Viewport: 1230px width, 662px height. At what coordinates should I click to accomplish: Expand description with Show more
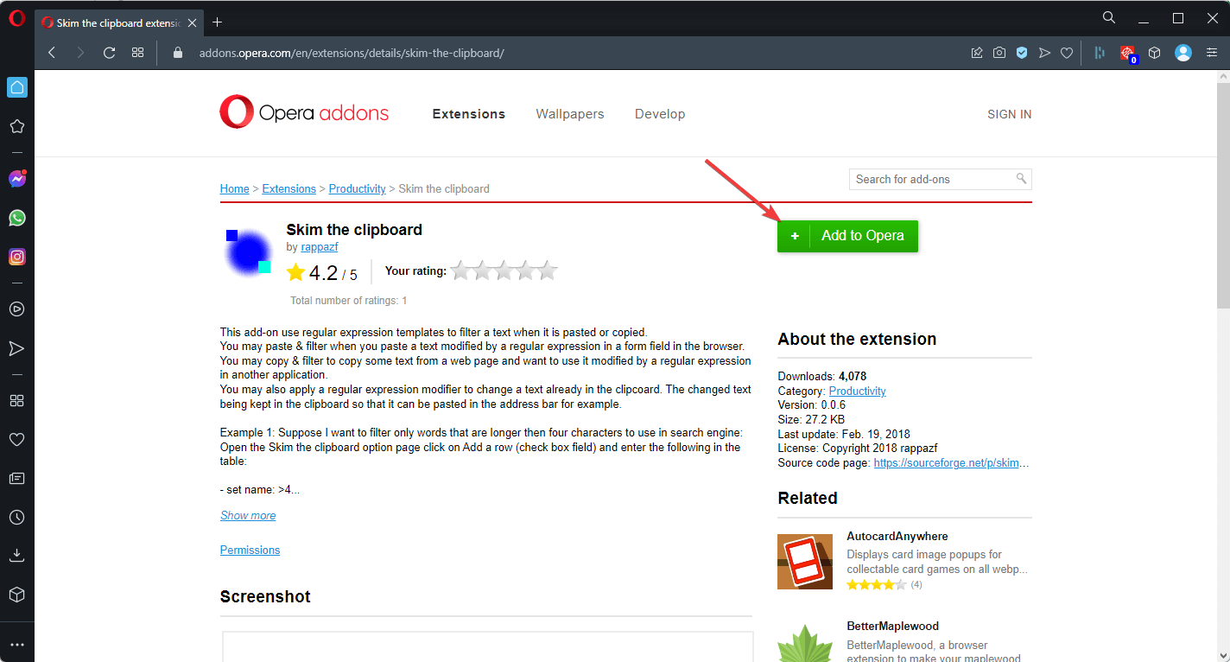tap(248, 515)
